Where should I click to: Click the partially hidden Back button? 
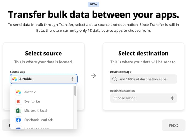tap(6, 125)
